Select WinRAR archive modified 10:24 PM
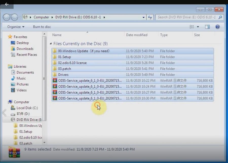 (x=132, y=87)
